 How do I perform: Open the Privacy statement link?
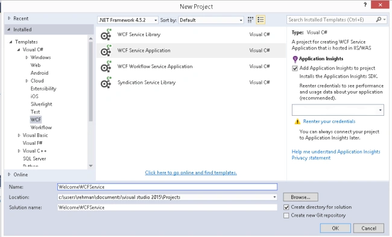pyautogui.click(x=311, y=158)
